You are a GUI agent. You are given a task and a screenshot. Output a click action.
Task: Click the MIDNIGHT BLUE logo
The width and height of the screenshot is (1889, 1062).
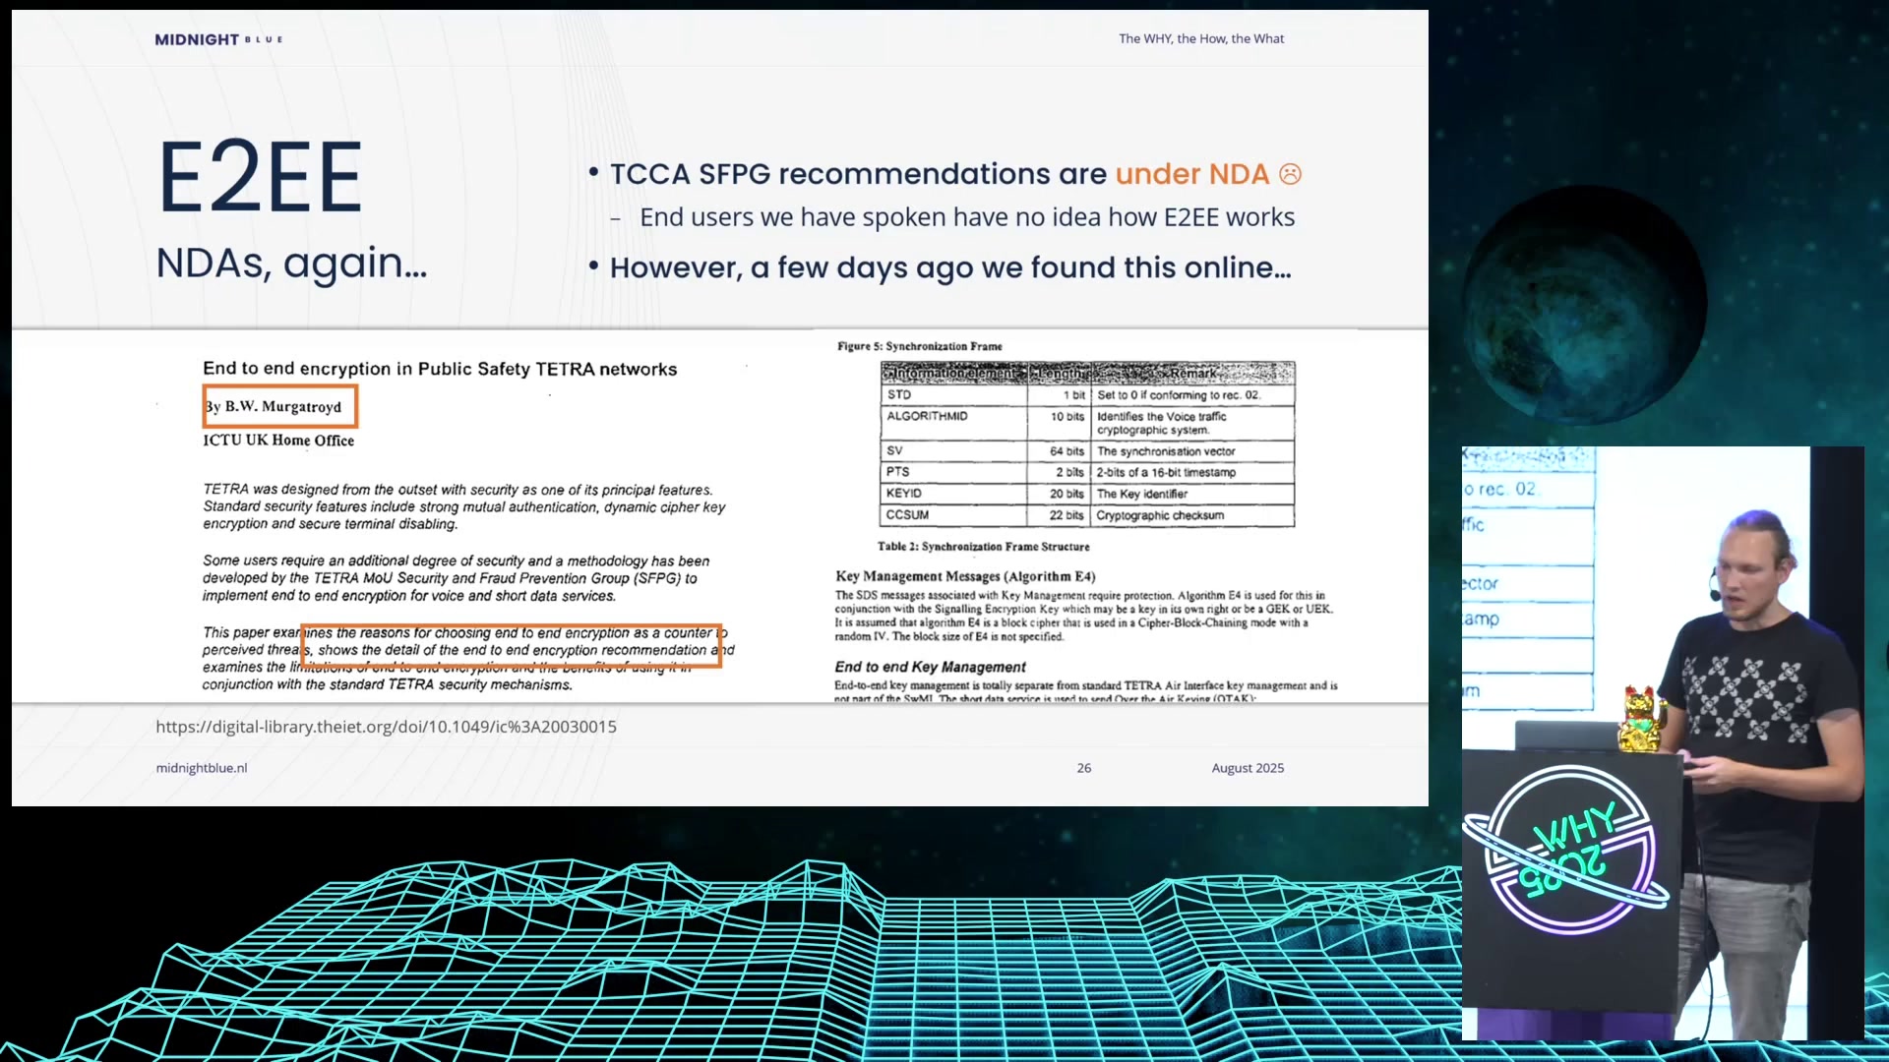(218, 39)
